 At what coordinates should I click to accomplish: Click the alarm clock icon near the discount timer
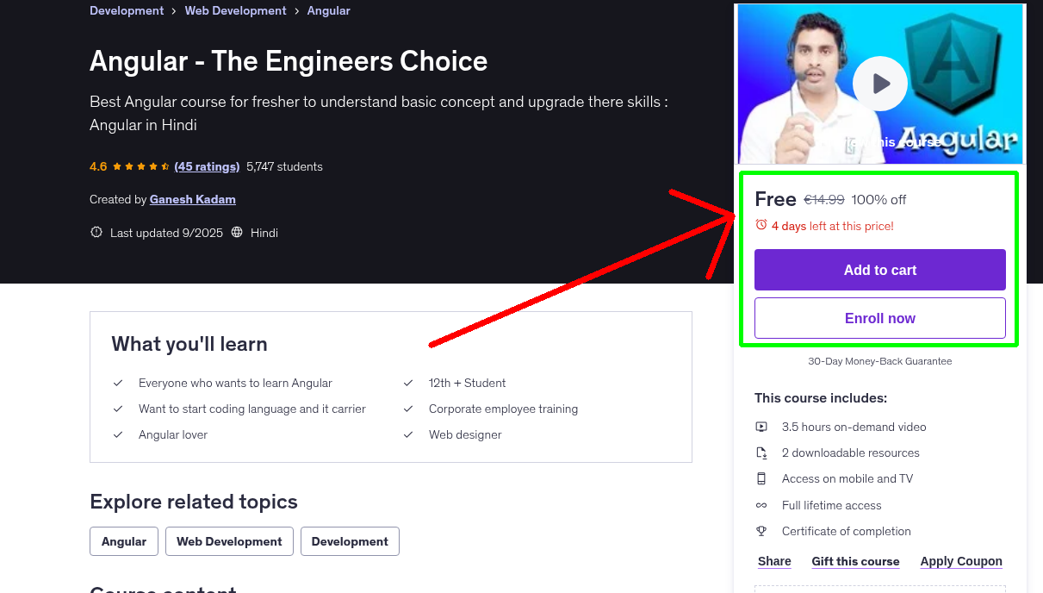tap(761, 225)
